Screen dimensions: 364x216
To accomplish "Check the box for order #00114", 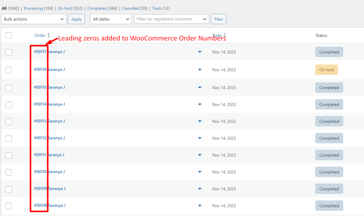I will tap(9, 105).
